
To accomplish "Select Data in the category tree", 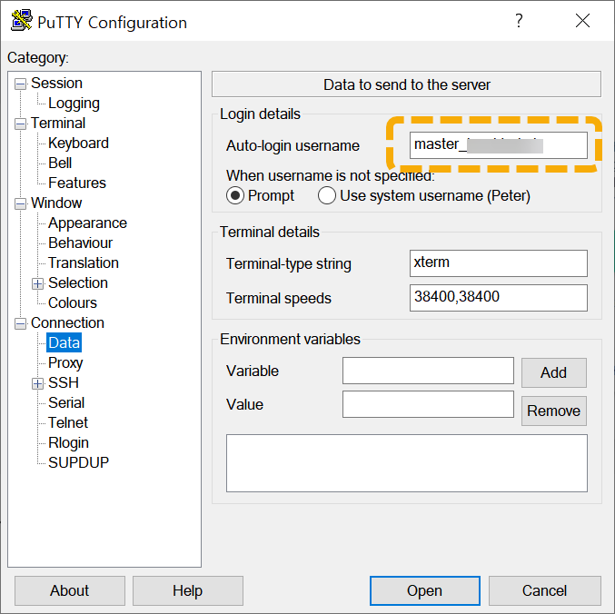I will click(64, 342).
